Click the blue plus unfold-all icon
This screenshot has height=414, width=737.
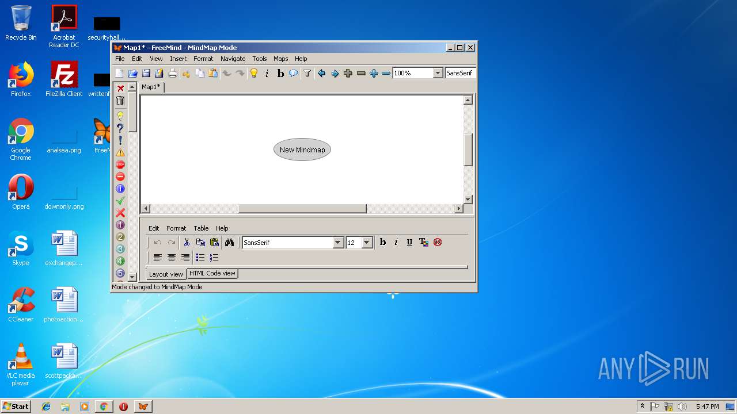[x=374, y=73]
